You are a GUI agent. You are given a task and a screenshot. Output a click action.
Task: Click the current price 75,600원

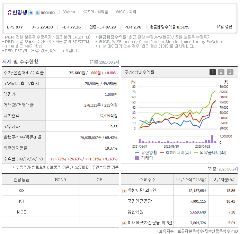pos(77,73)
